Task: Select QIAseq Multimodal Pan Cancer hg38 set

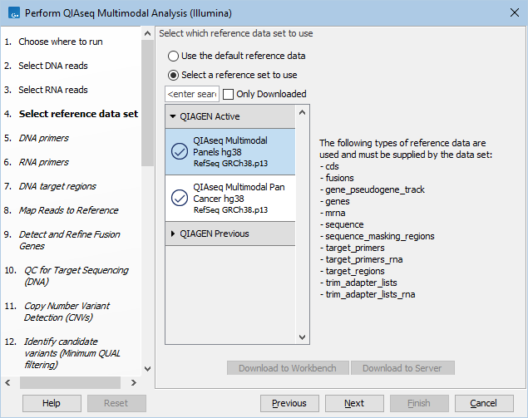Action: (230, 199)
